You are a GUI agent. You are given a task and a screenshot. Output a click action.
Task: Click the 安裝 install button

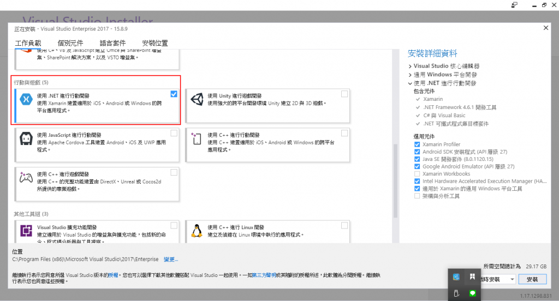pos(532,279)
